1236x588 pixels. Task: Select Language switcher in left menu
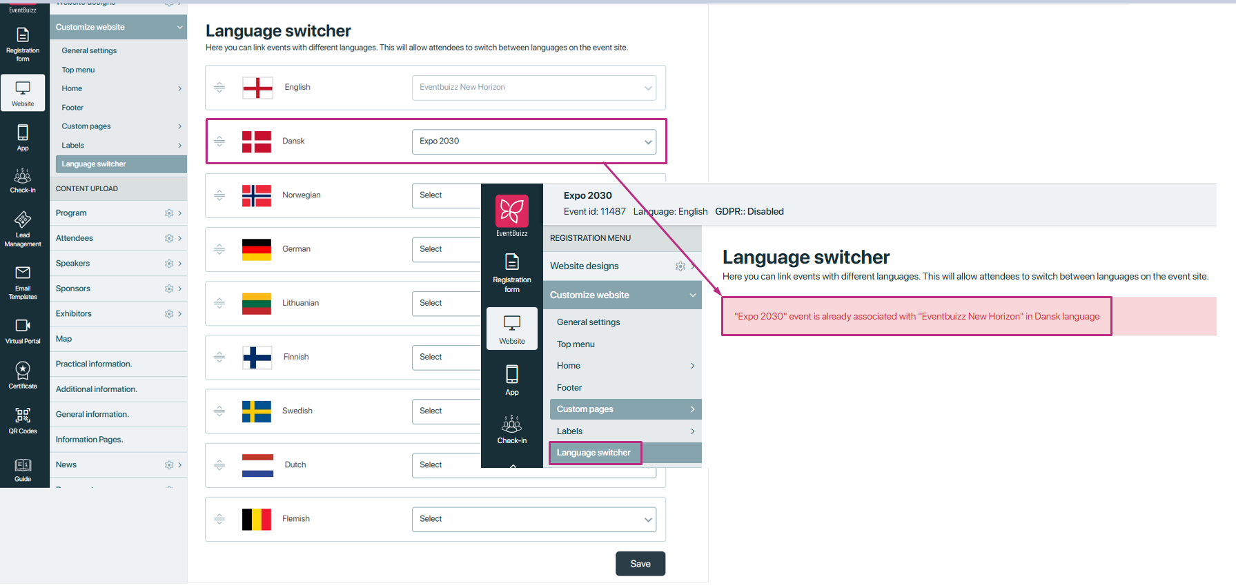(121, 164)
